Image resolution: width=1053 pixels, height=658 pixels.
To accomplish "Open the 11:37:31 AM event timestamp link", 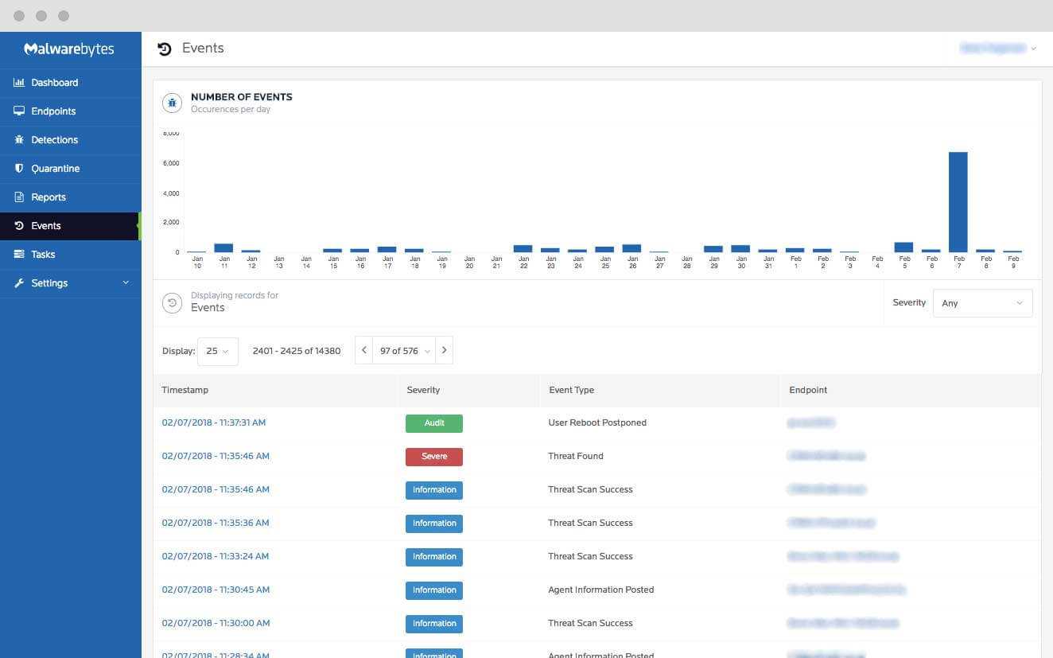I will [213, 423].
